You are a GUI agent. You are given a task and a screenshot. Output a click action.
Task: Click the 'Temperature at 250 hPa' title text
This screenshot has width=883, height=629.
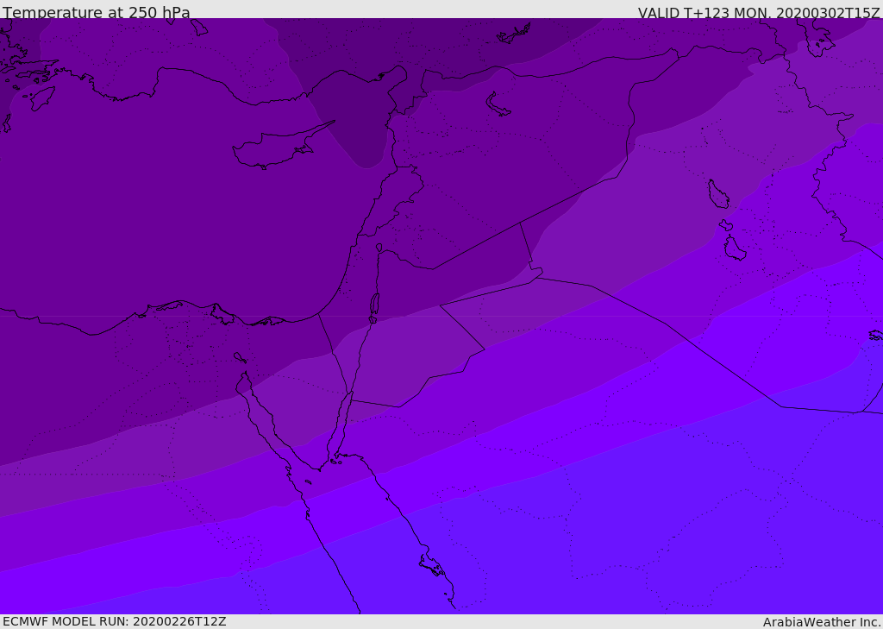(x=97, y=12)
